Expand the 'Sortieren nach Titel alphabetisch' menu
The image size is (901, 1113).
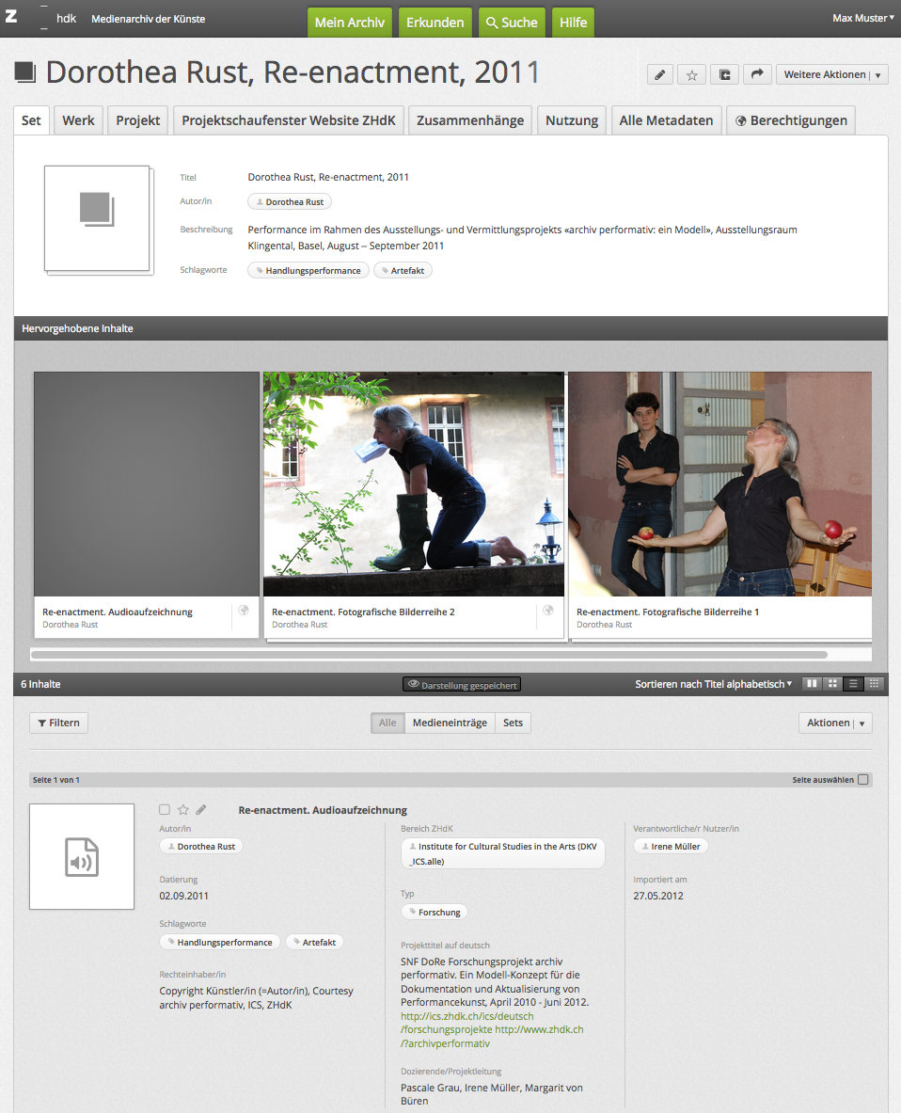(713, 684)
